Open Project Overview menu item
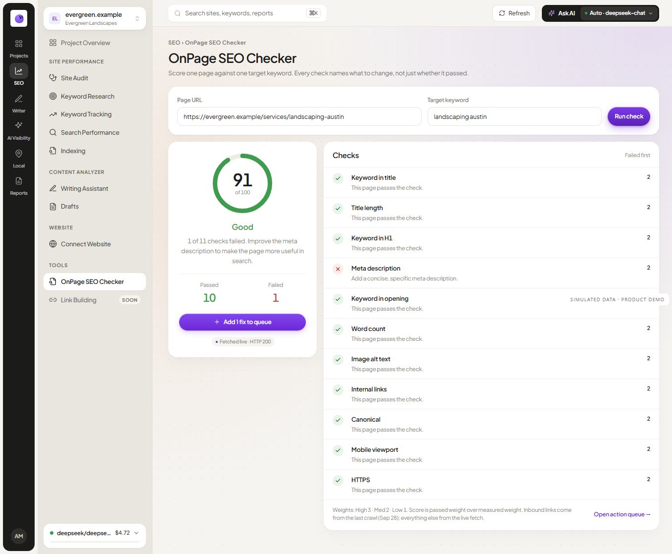The width and height of the screenshot is (672, 554). [95, 43]
